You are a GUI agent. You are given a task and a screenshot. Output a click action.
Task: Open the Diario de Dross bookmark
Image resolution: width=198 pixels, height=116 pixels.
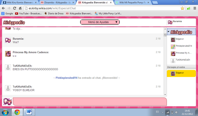click(54, 14)
